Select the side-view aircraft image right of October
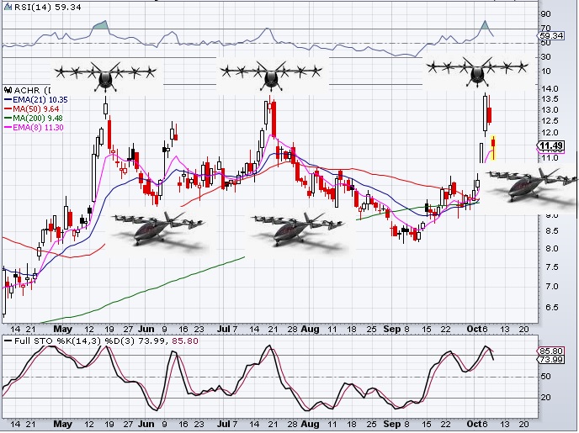The width and height of the screenshot is (579, 433). [529, 187]
